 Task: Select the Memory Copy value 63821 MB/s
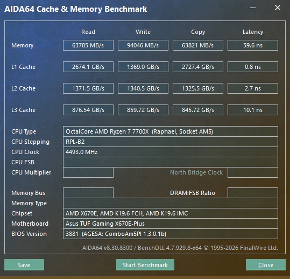click(x=198, y=45)
